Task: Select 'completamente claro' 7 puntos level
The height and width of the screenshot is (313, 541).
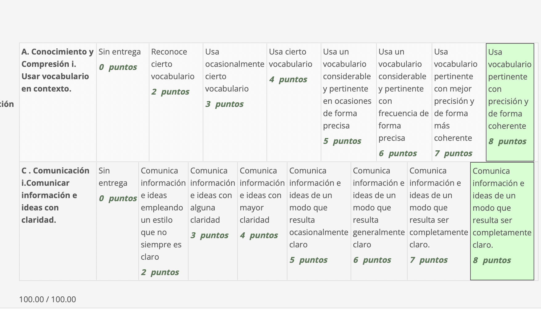Action: point(438,221)
